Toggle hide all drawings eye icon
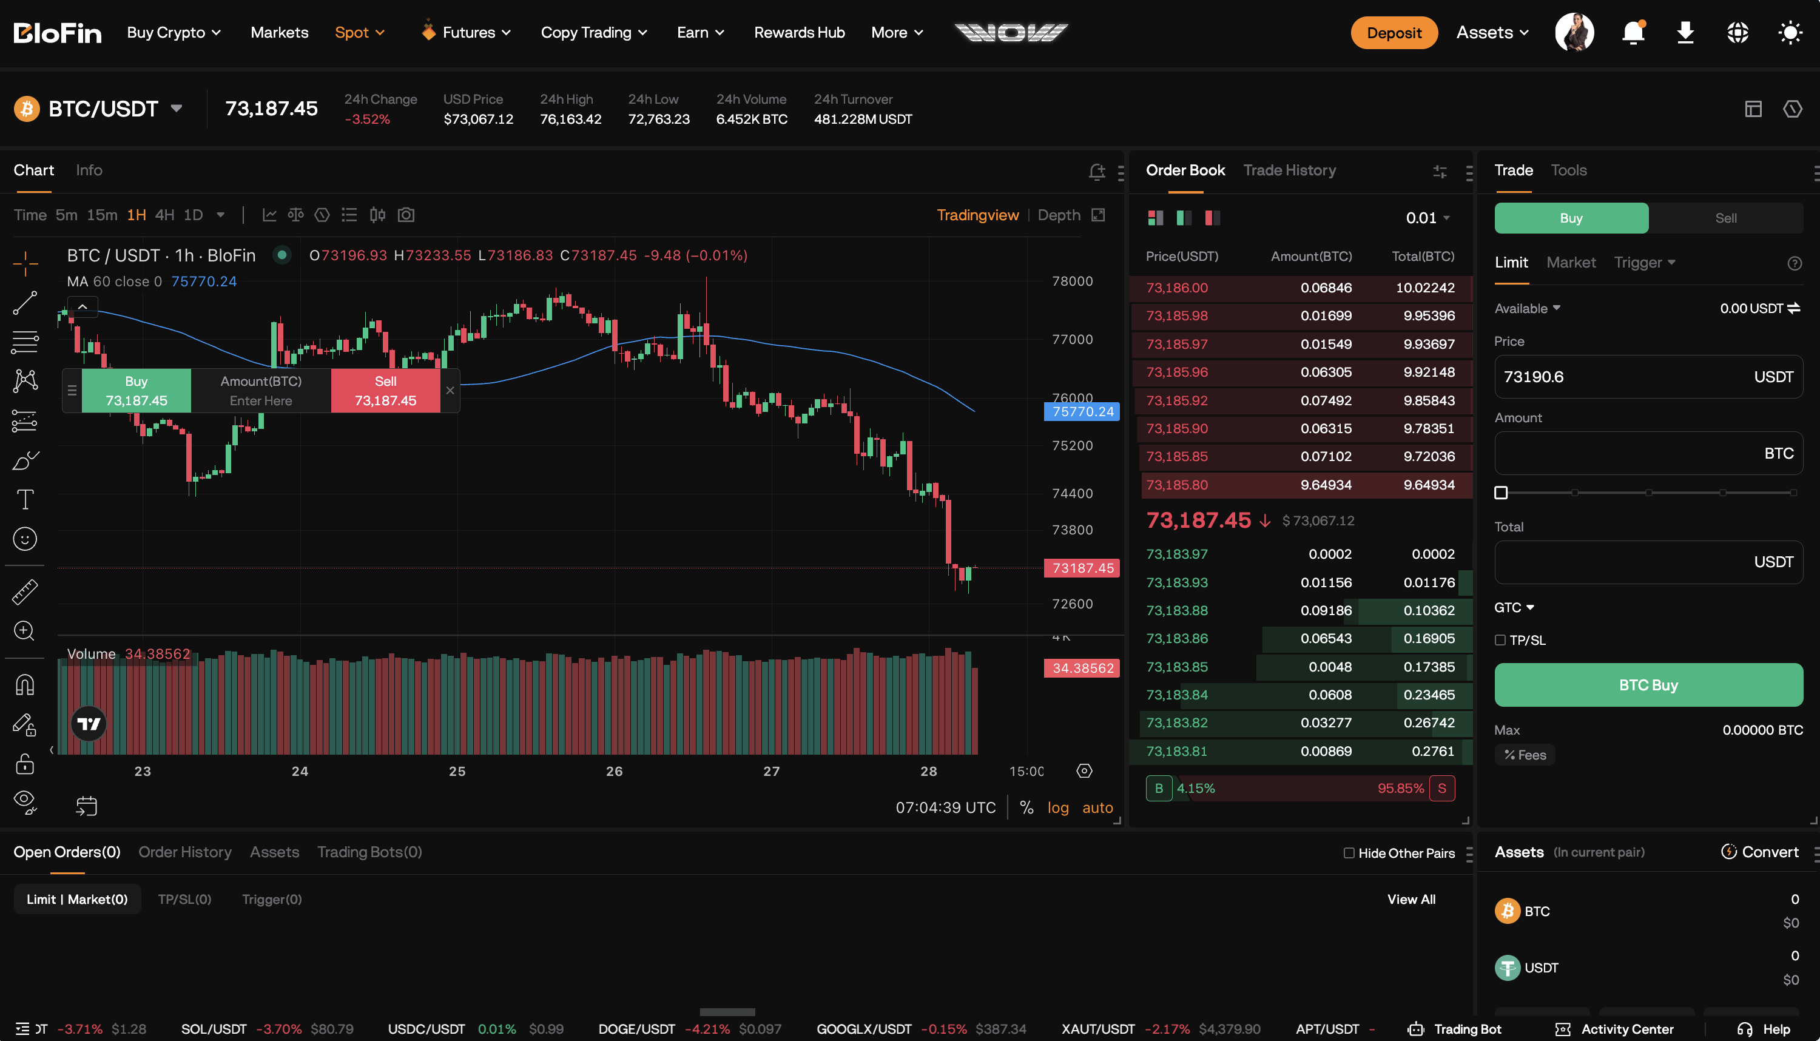 pos(25,803)
